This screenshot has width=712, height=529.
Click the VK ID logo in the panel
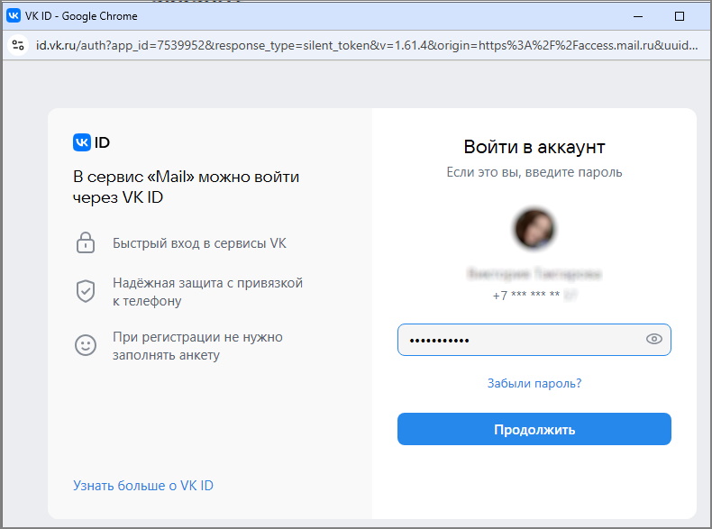pyautogui.click(x=91, y=142)
